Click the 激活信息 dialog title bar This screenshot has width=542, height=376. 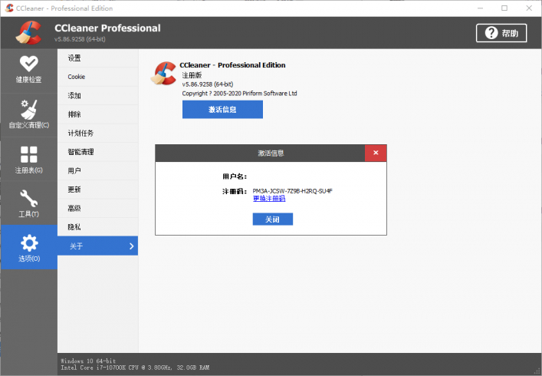click(x=260, y=153)
